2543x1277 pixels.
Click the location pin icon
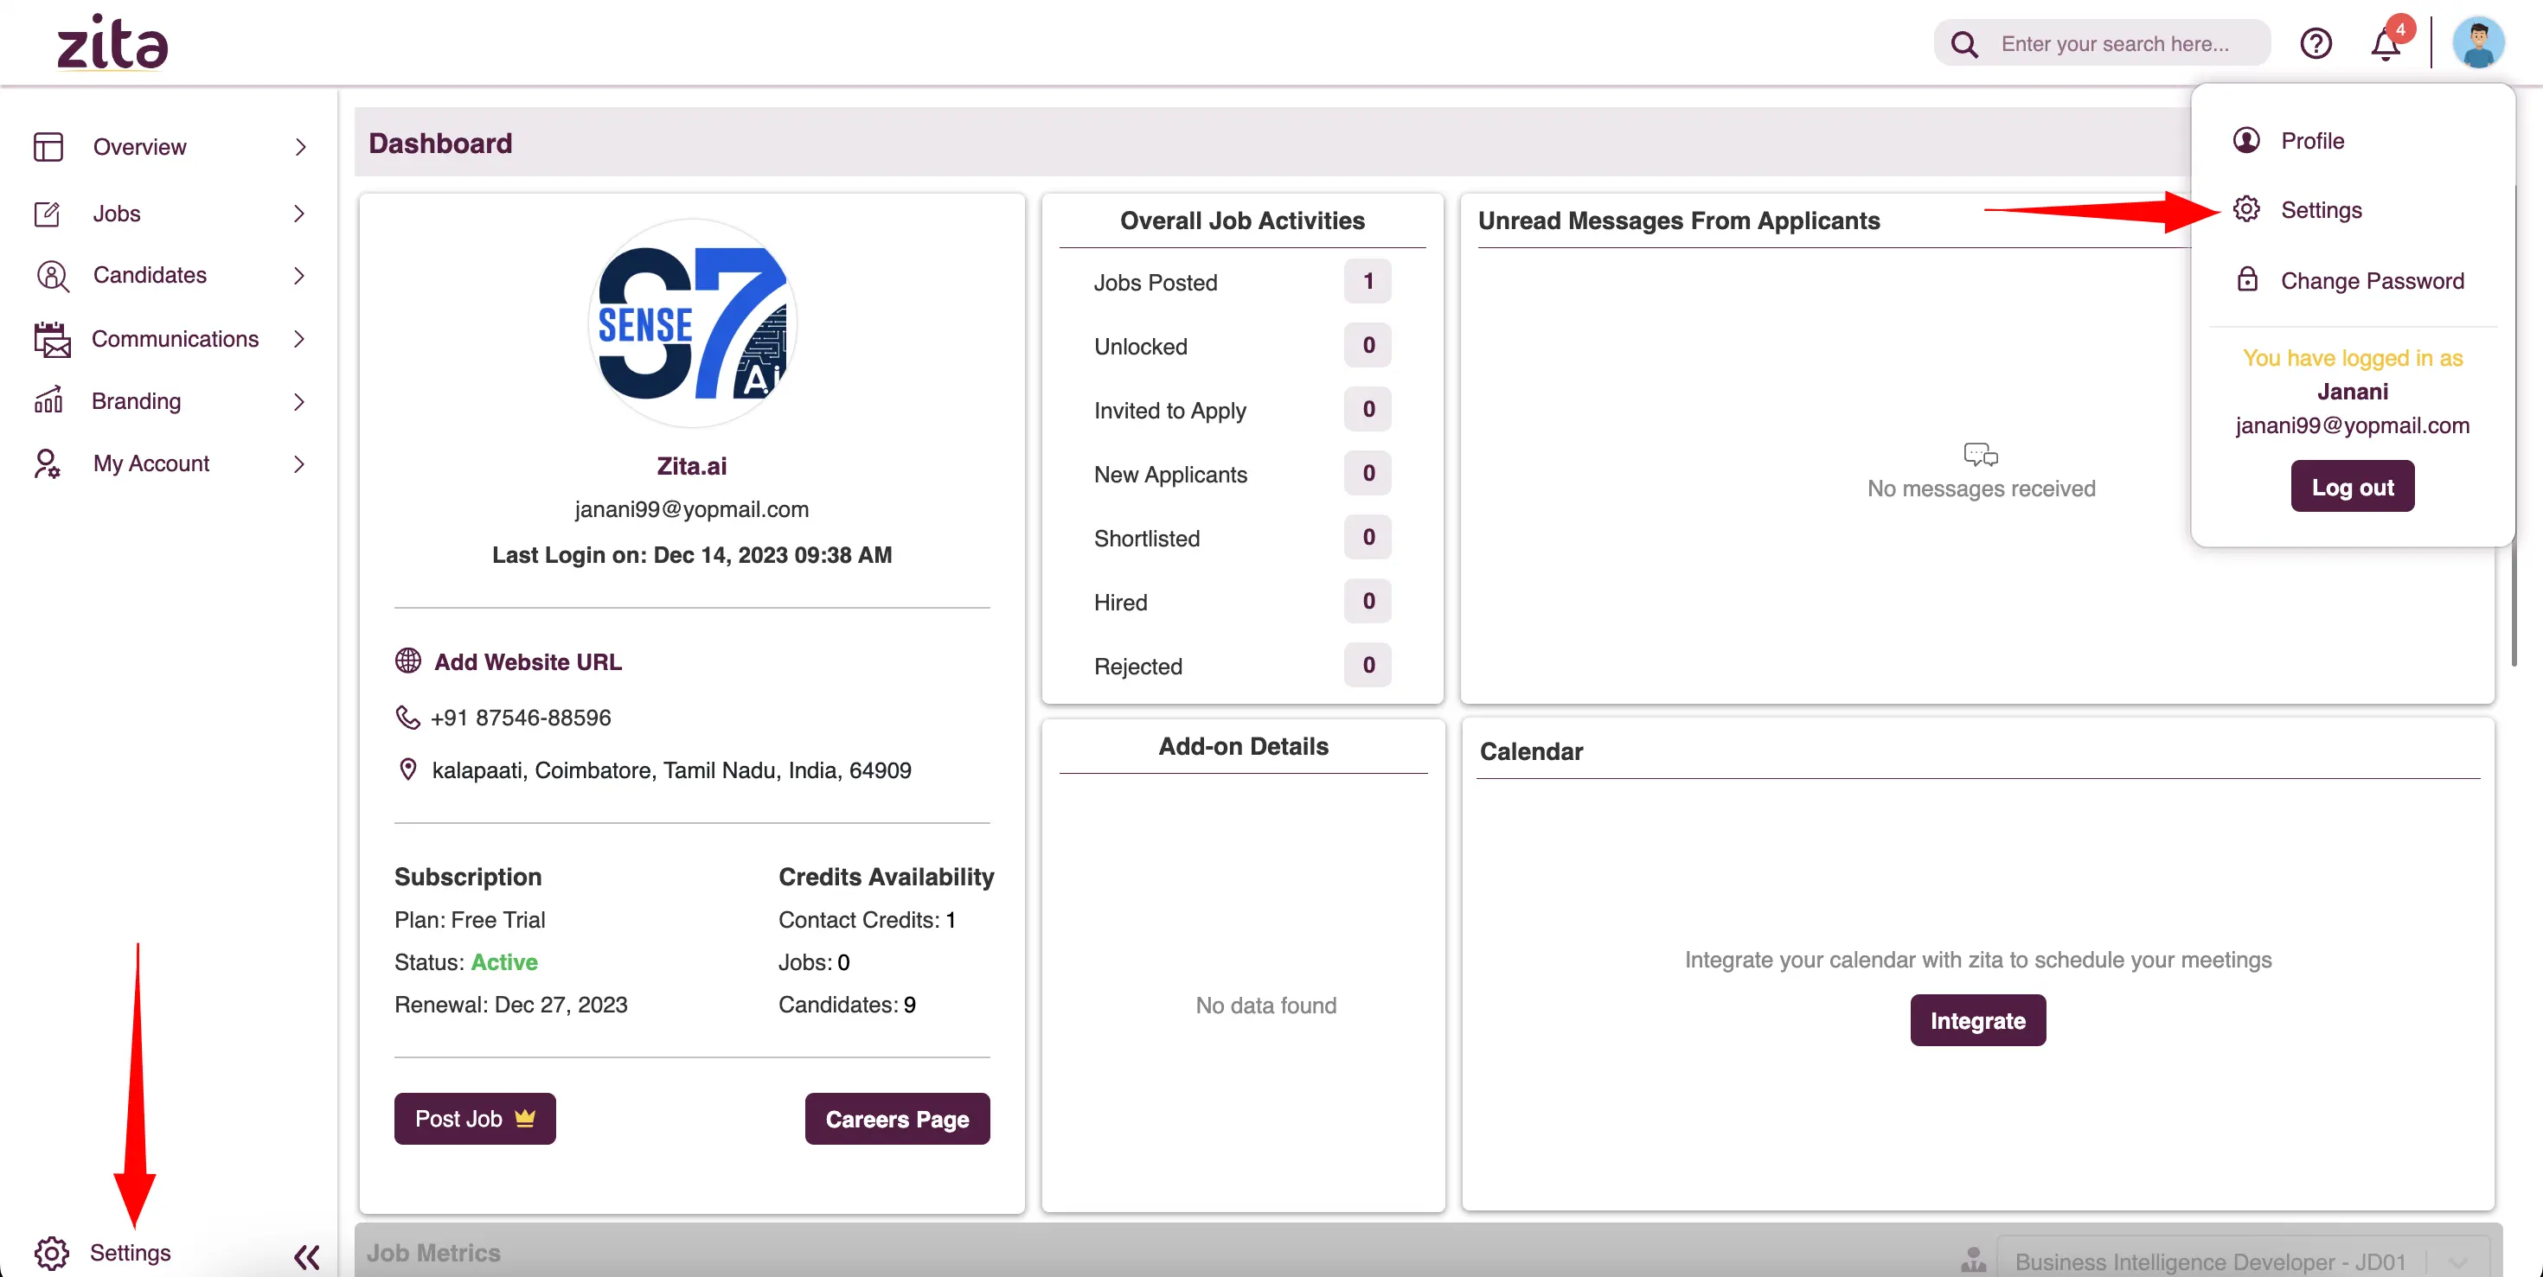click(x=407, y=769)
